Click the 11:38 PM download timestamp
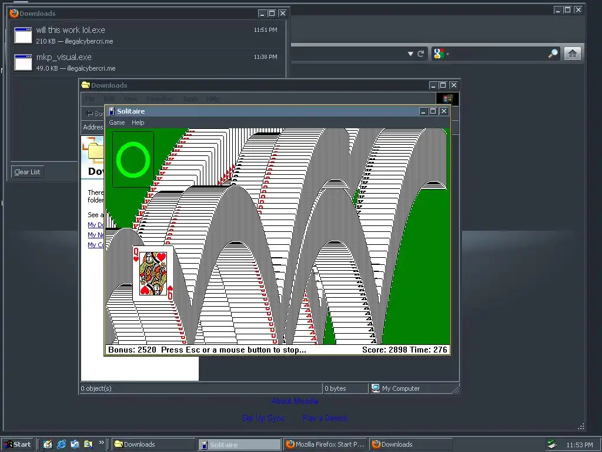This screenshot has height=452, width=602. [265, 56]
